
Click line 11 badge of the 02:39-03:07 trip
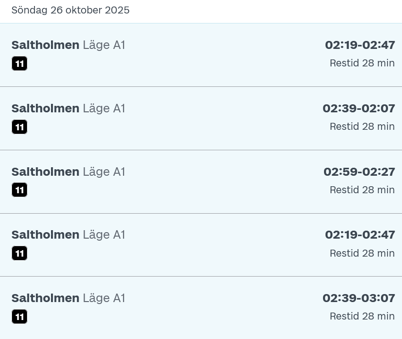(19, 317)
